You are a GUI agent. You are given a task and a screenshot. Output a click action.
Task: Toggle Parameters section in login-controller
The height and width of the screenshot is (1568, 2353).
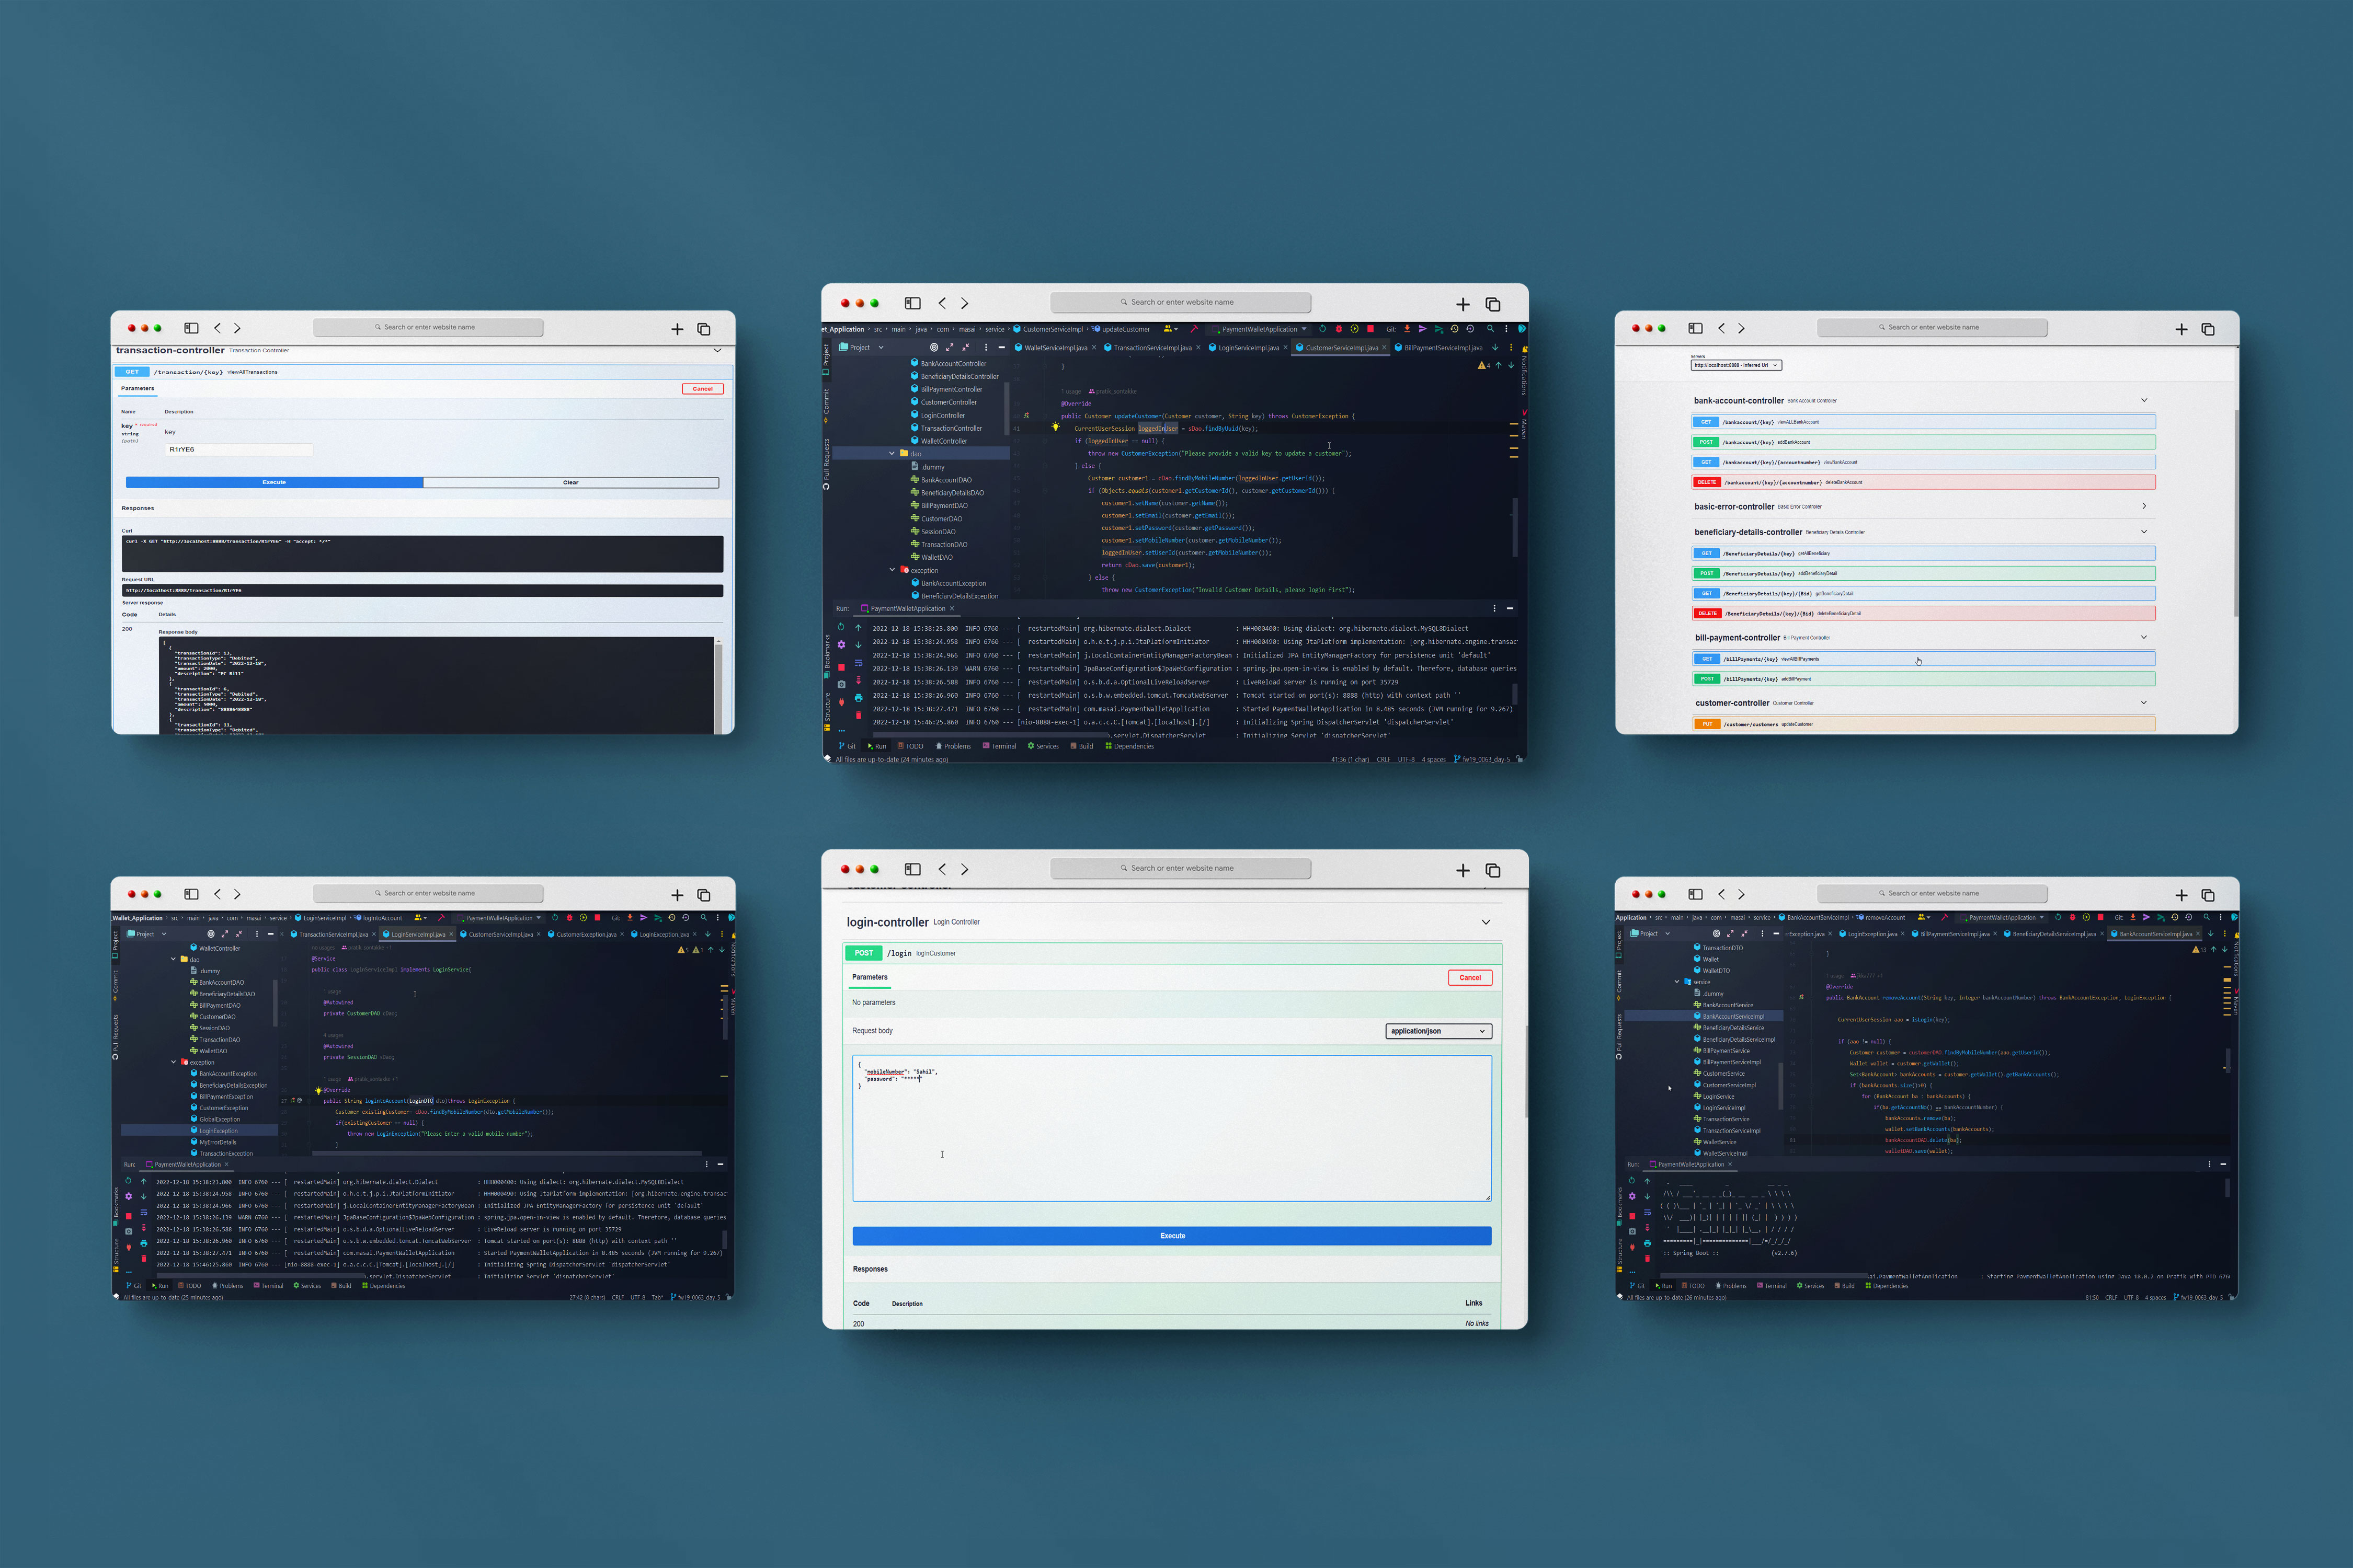point(870,976)
